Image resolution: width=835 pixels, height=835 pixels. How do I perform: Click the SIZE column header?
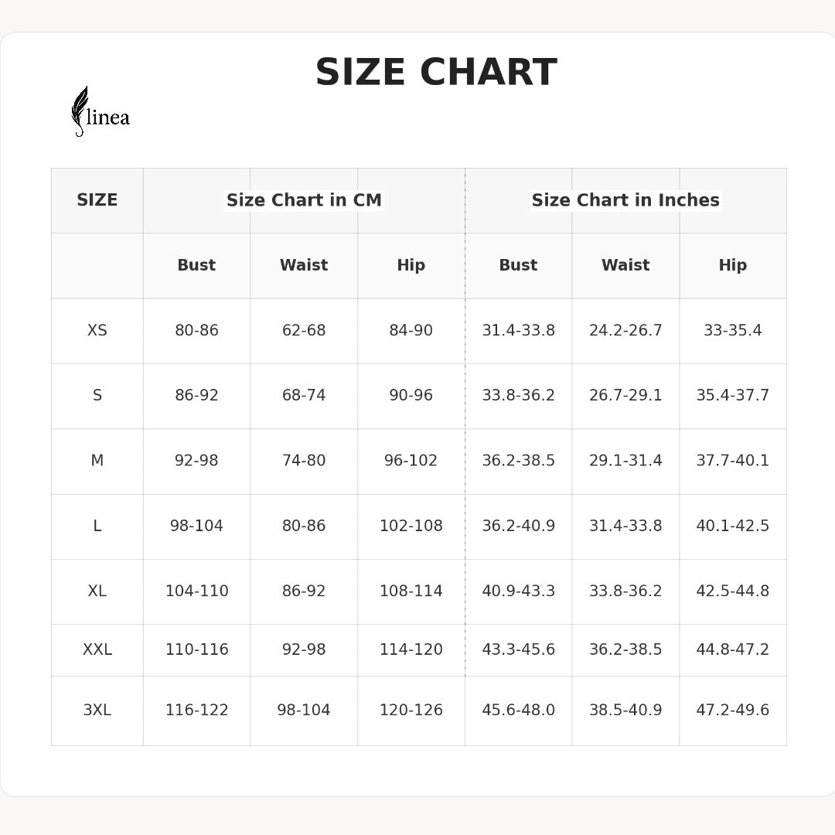coord(97,200)
